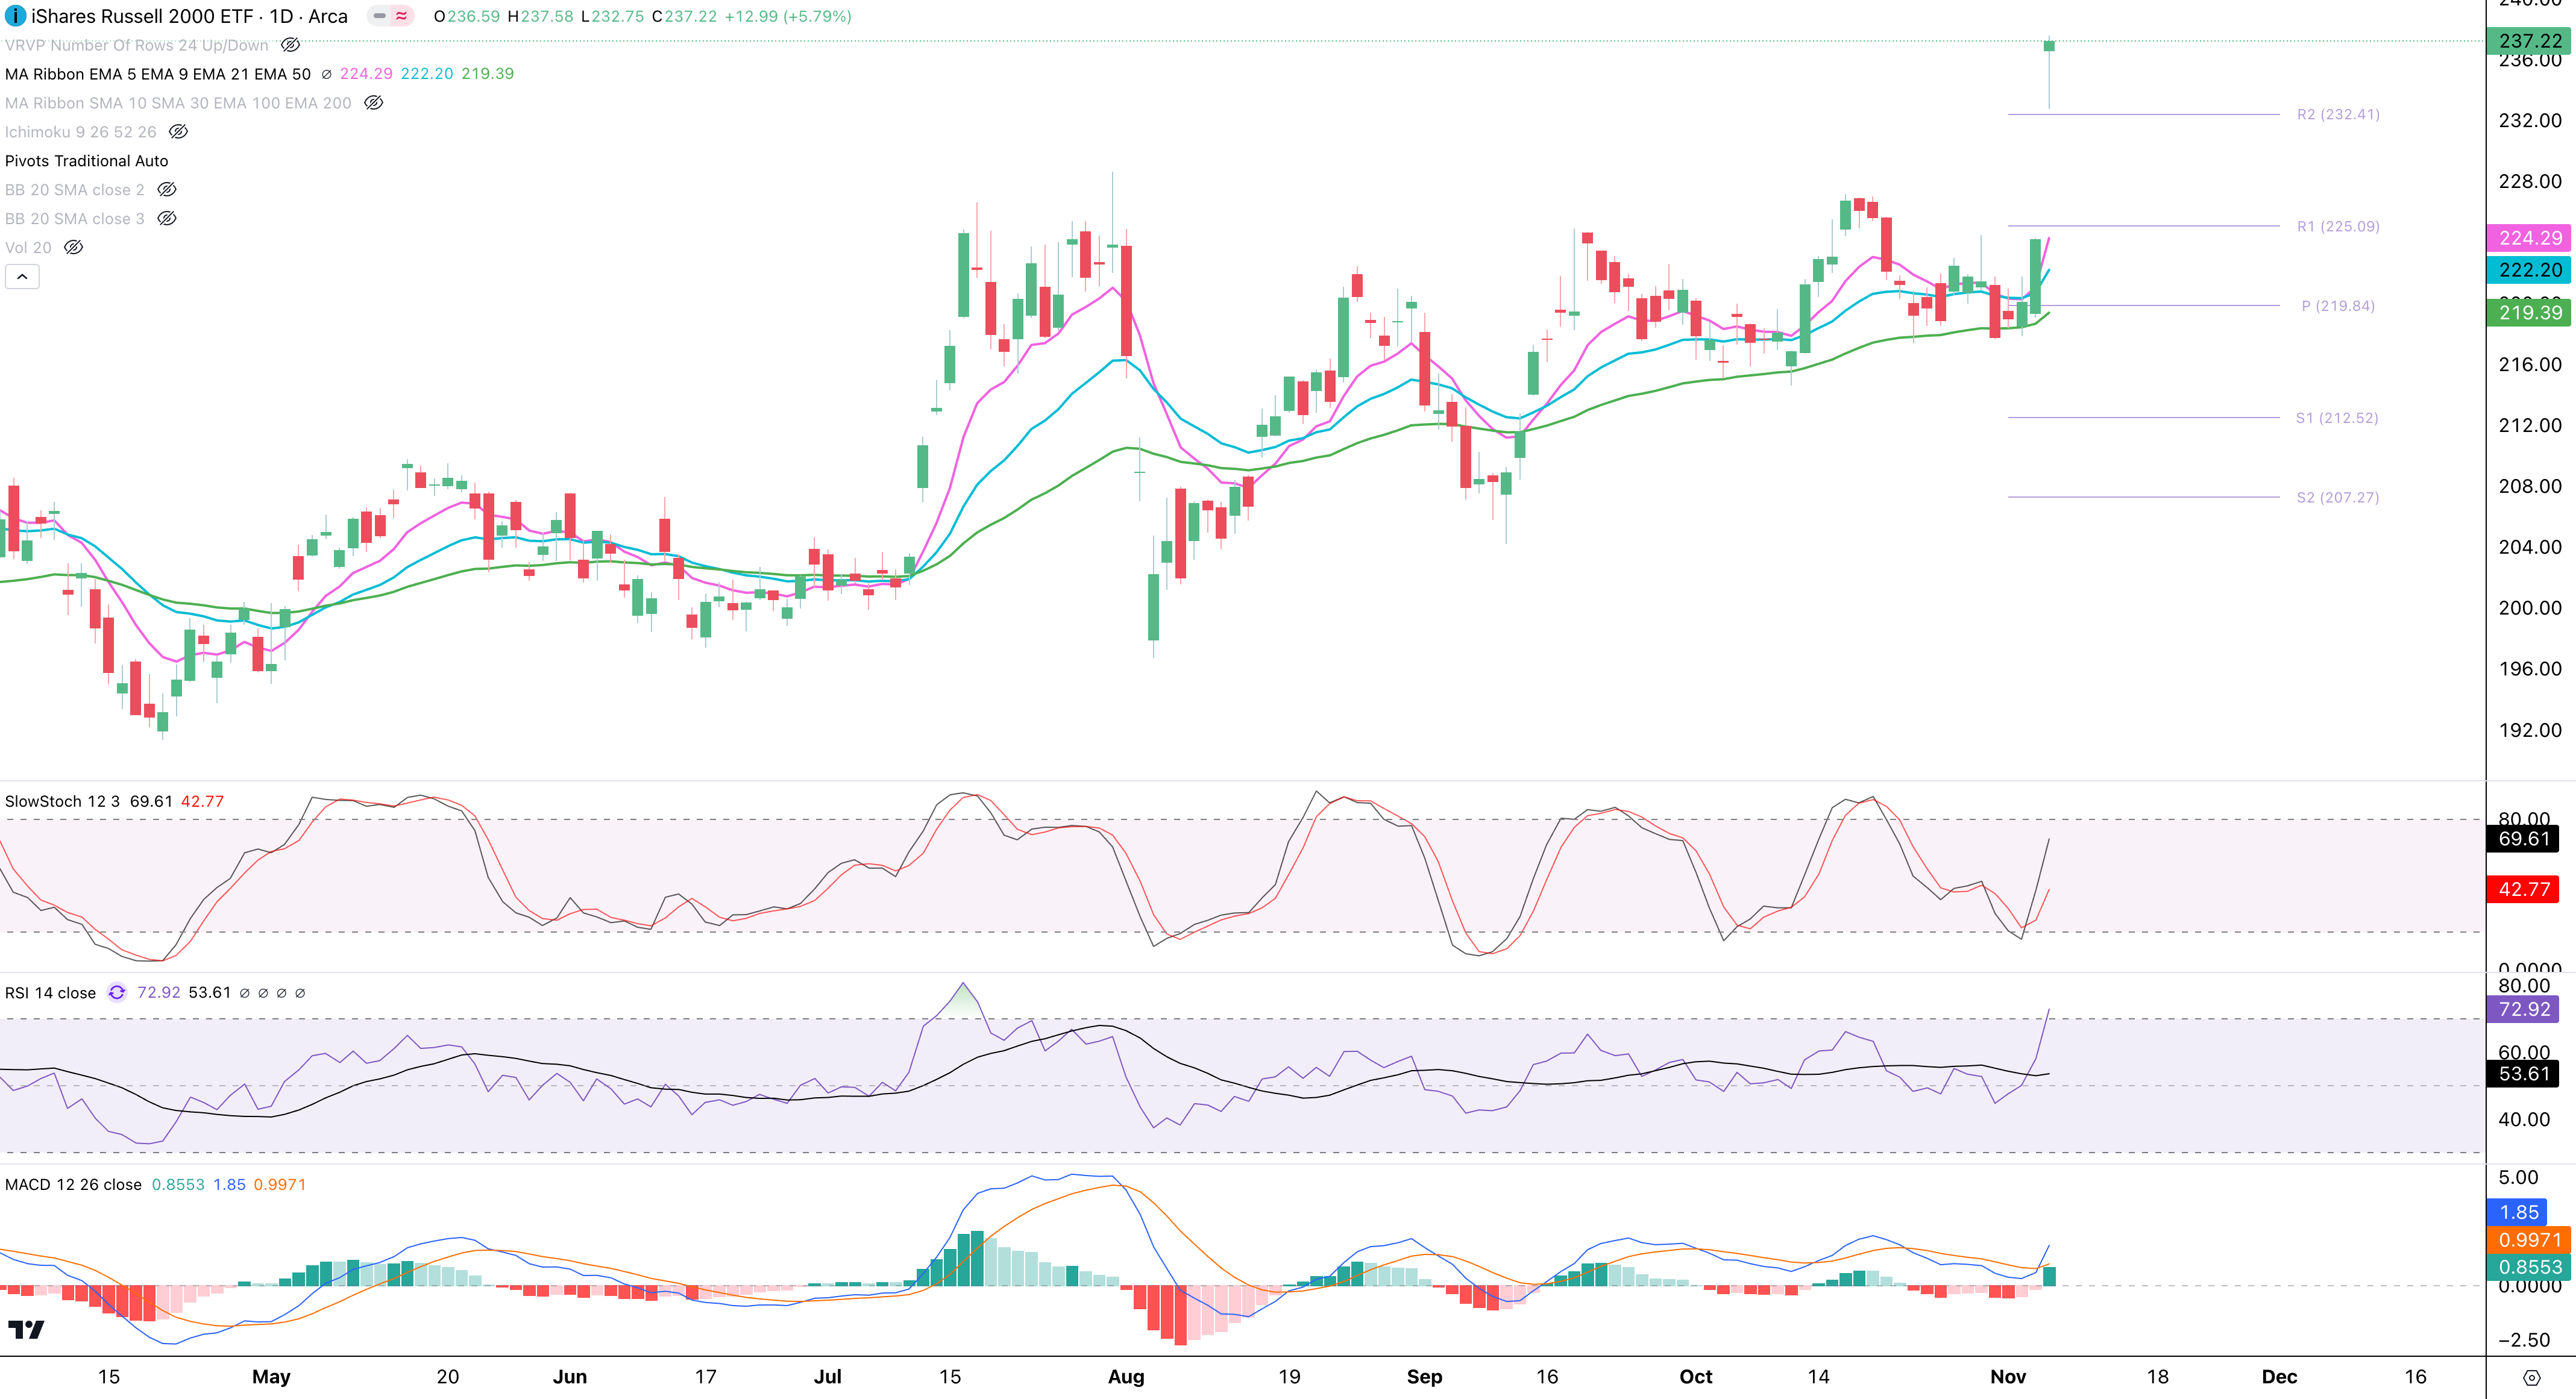This screenshot has height=1399, width=2576.
Task: Click the red 42.77 SlowStoch axis label
Action: click(2523, 889)
